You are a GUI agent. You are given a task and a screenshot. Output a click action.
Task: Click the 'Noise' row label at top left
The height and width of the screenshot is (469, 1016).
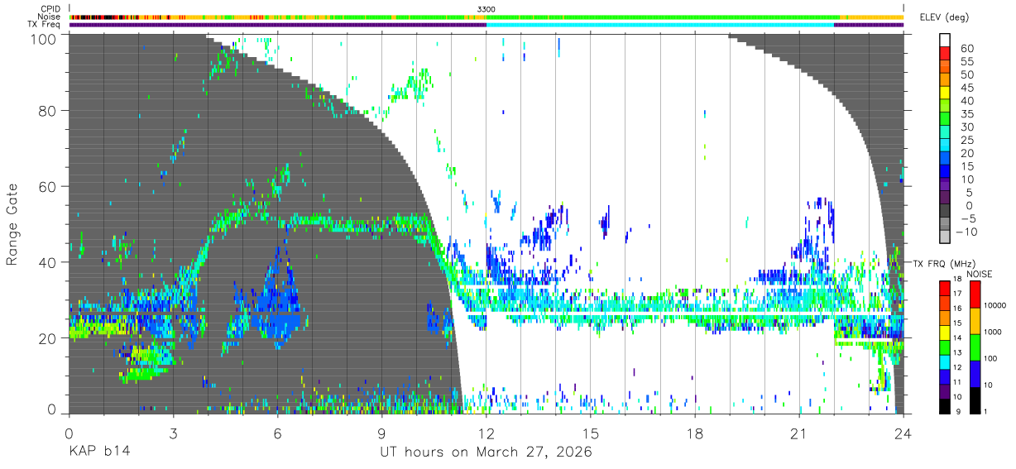point(50,17)
